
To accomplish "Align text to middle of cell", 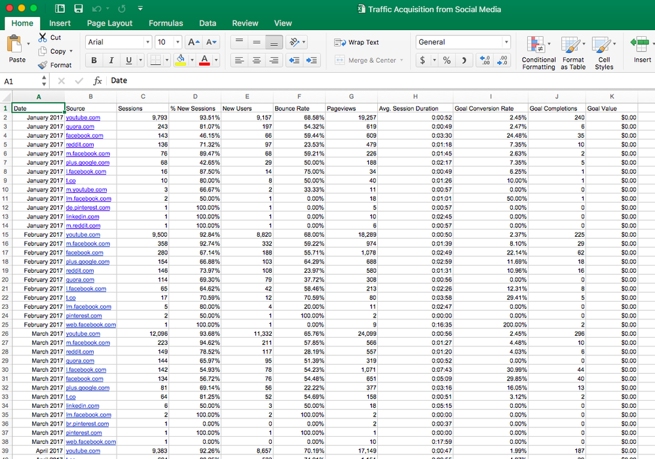I will [x=257, y=42].
